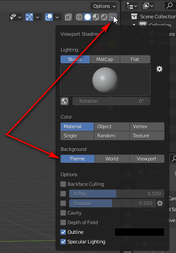Set color mode to Single
This screenshot has width=176, height=253.
(77, 136)
